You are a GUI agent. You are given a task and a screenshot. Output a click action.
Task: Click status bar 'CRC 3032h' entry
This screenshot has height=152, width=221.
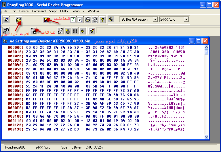[x=94, y=147]
